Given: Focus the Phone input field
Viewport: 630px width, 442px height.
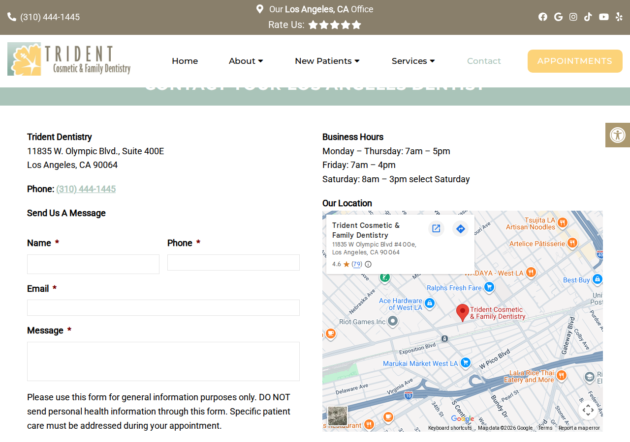Looking at the screenshot, I should coord(233,262).
